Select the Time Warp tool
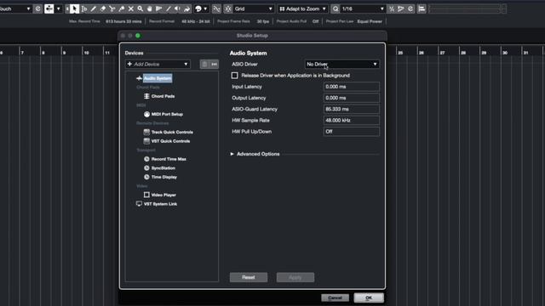This screenshot has width=545, height=306. point(159,8)
